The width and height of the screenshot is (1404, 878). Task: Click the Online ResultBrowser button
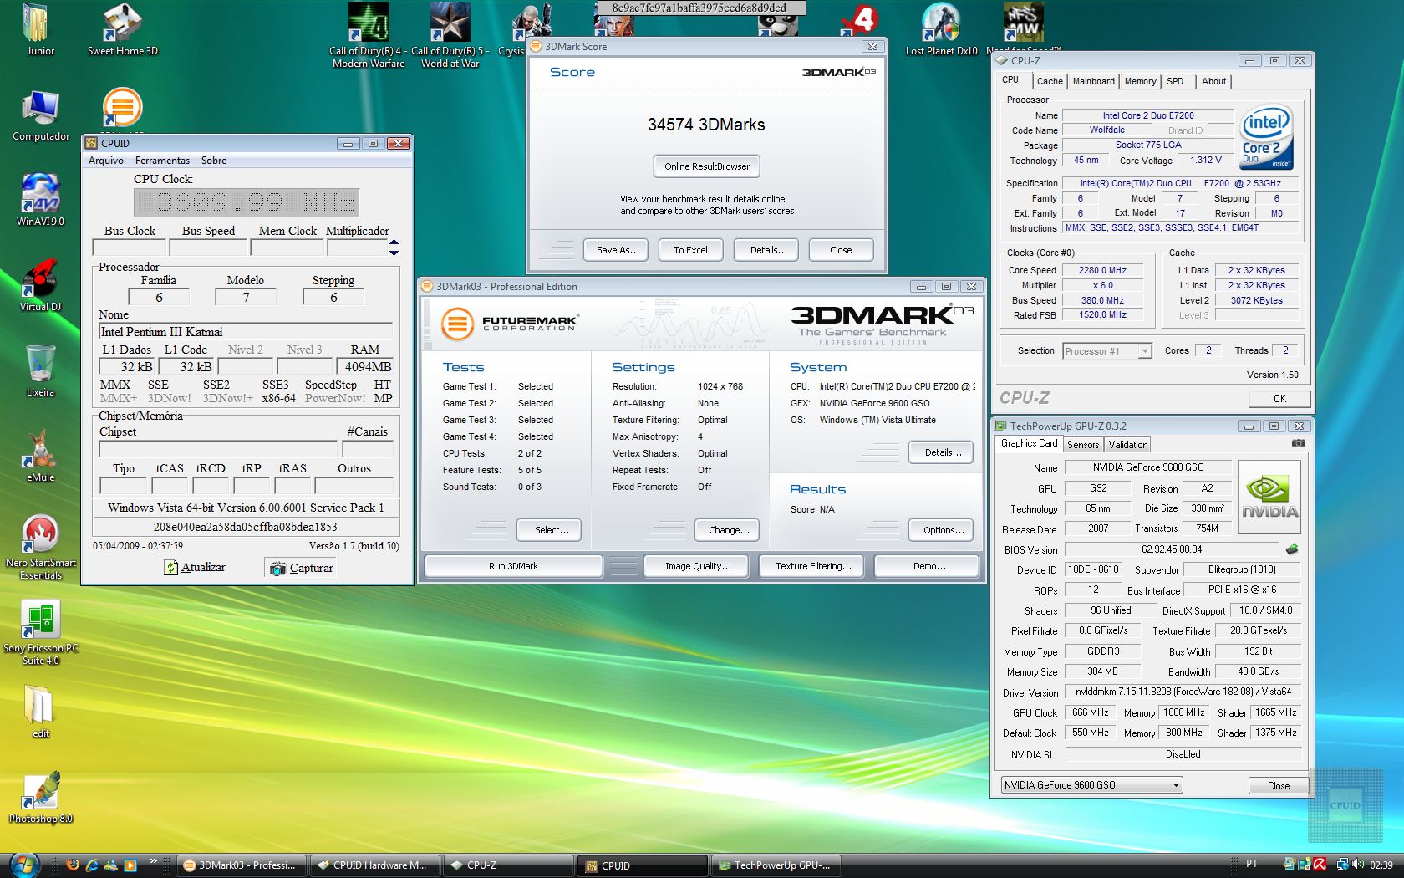pos(707,166)
